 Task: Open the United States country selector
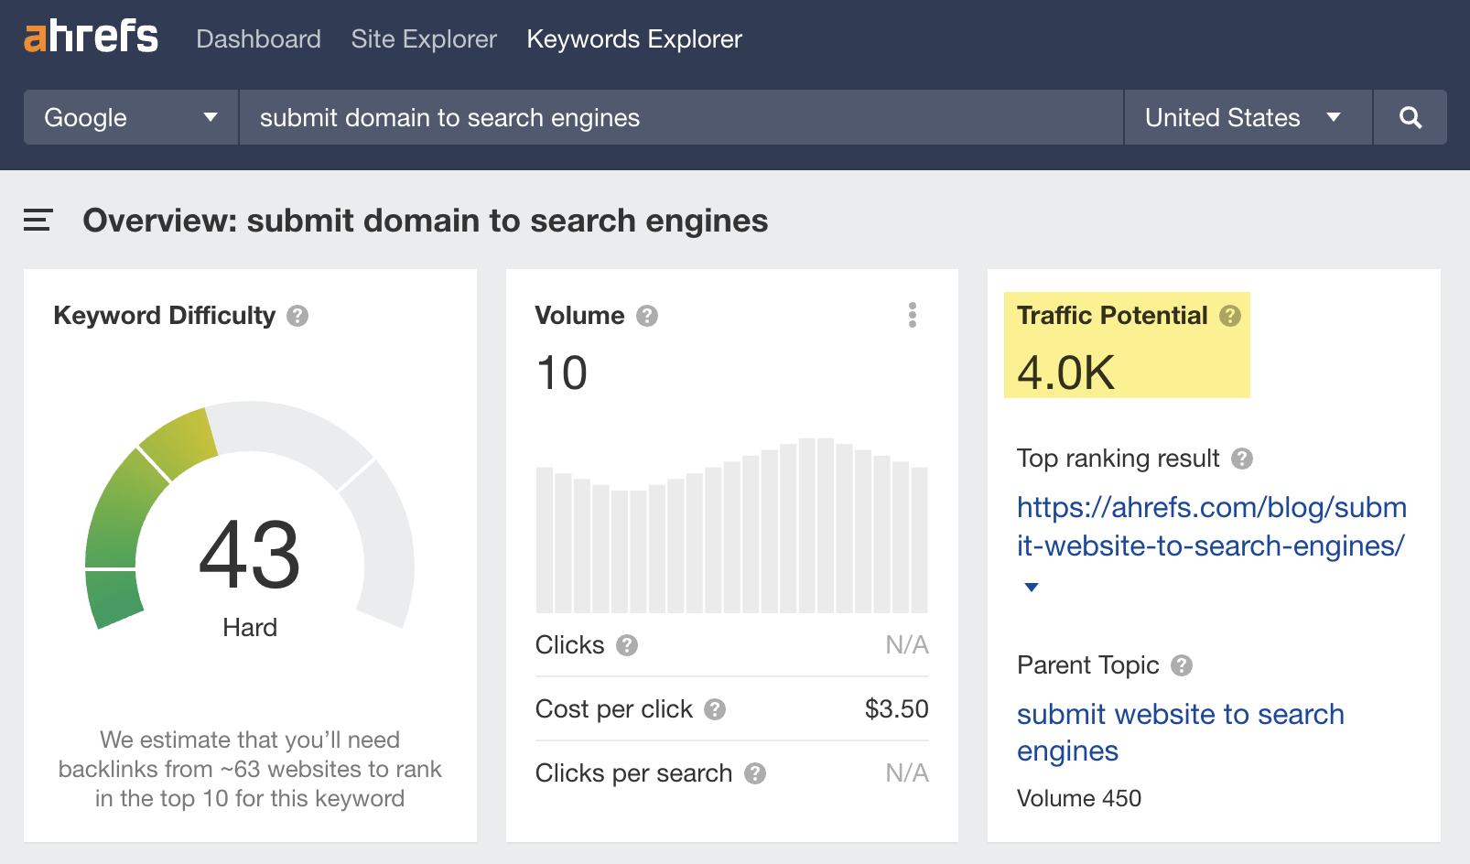pos(1247,117)
